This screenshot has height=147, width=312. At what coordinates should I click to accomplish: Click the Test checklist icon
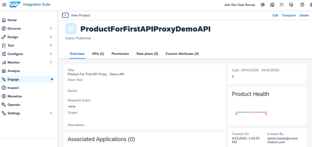click(x=4, y=46)
